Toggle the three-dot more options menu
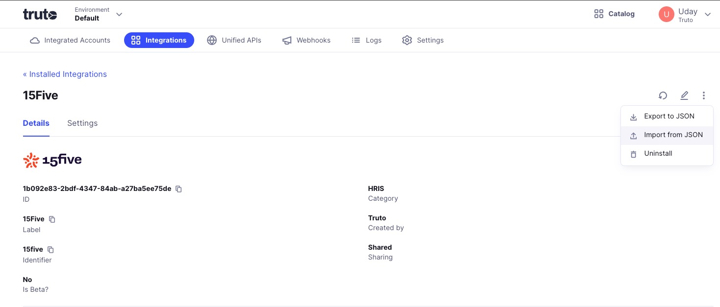The image size is (720, 307). [704, 95]
